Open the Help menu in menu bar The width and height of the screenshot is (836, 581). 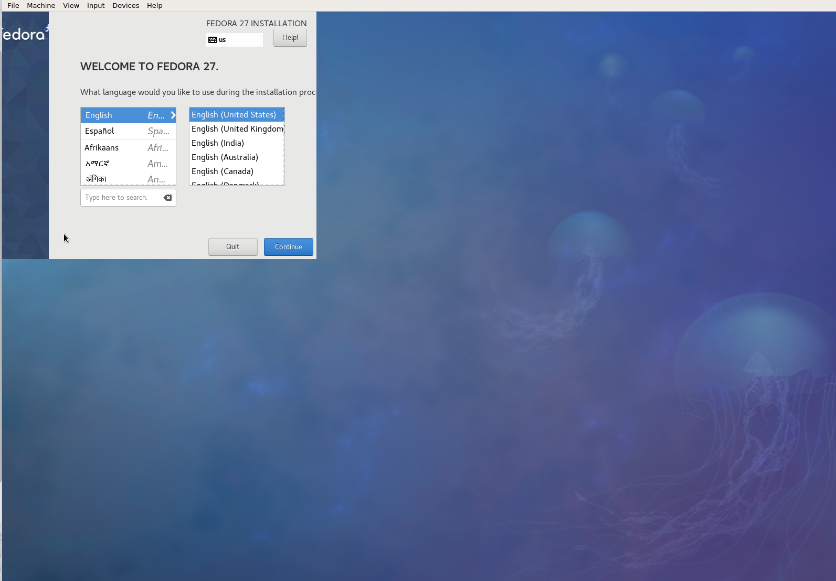pos(154,5)
